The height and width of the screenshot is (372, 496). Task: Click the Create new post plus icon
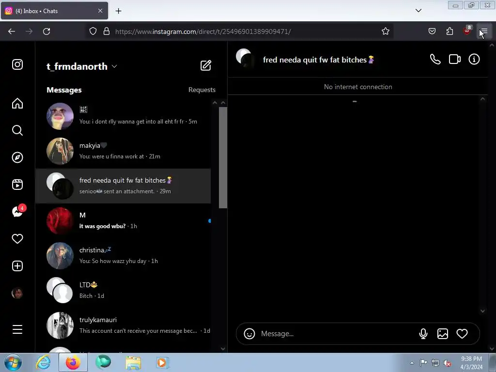tap(17, 266)
